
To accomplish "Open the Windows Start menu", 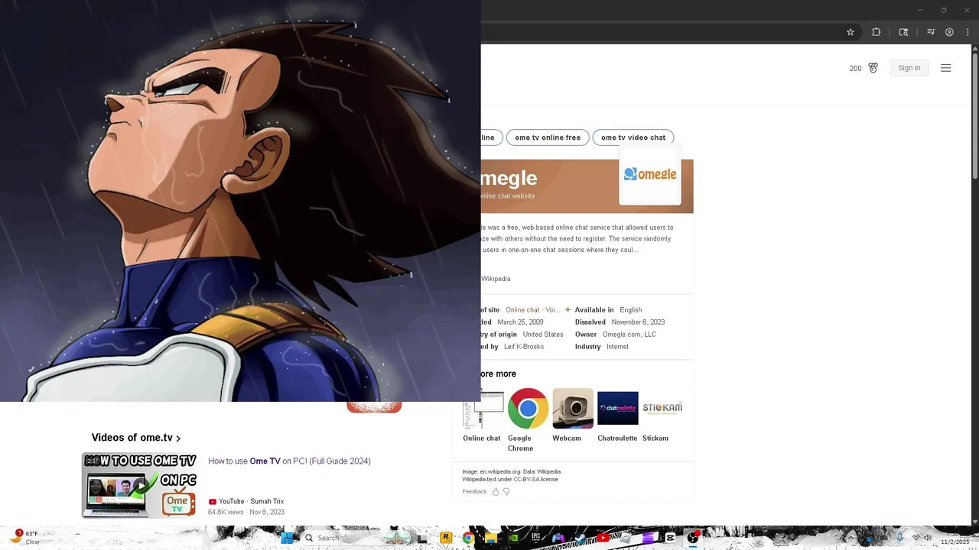I will coord(286,538).
